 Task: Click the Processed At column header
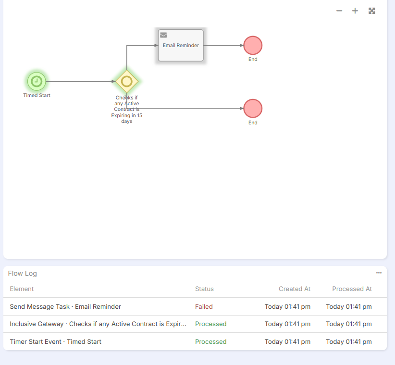(x=352, y=289)
